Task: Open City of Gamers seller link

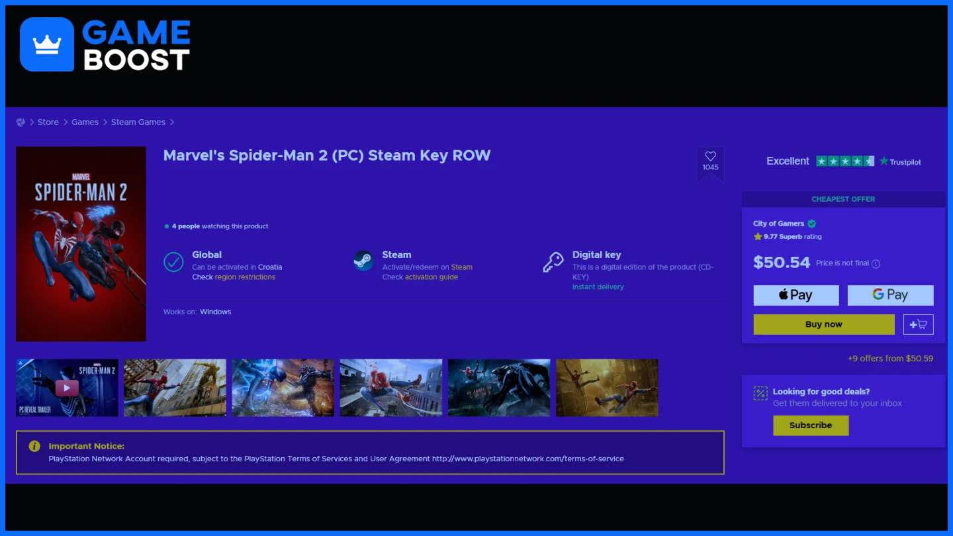Action: [779, 224]
